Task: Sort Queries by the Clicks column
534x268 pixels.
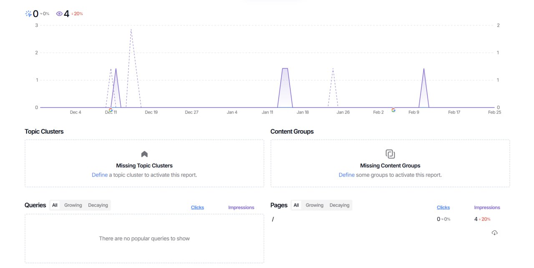Action: click(x=197, y=208)
